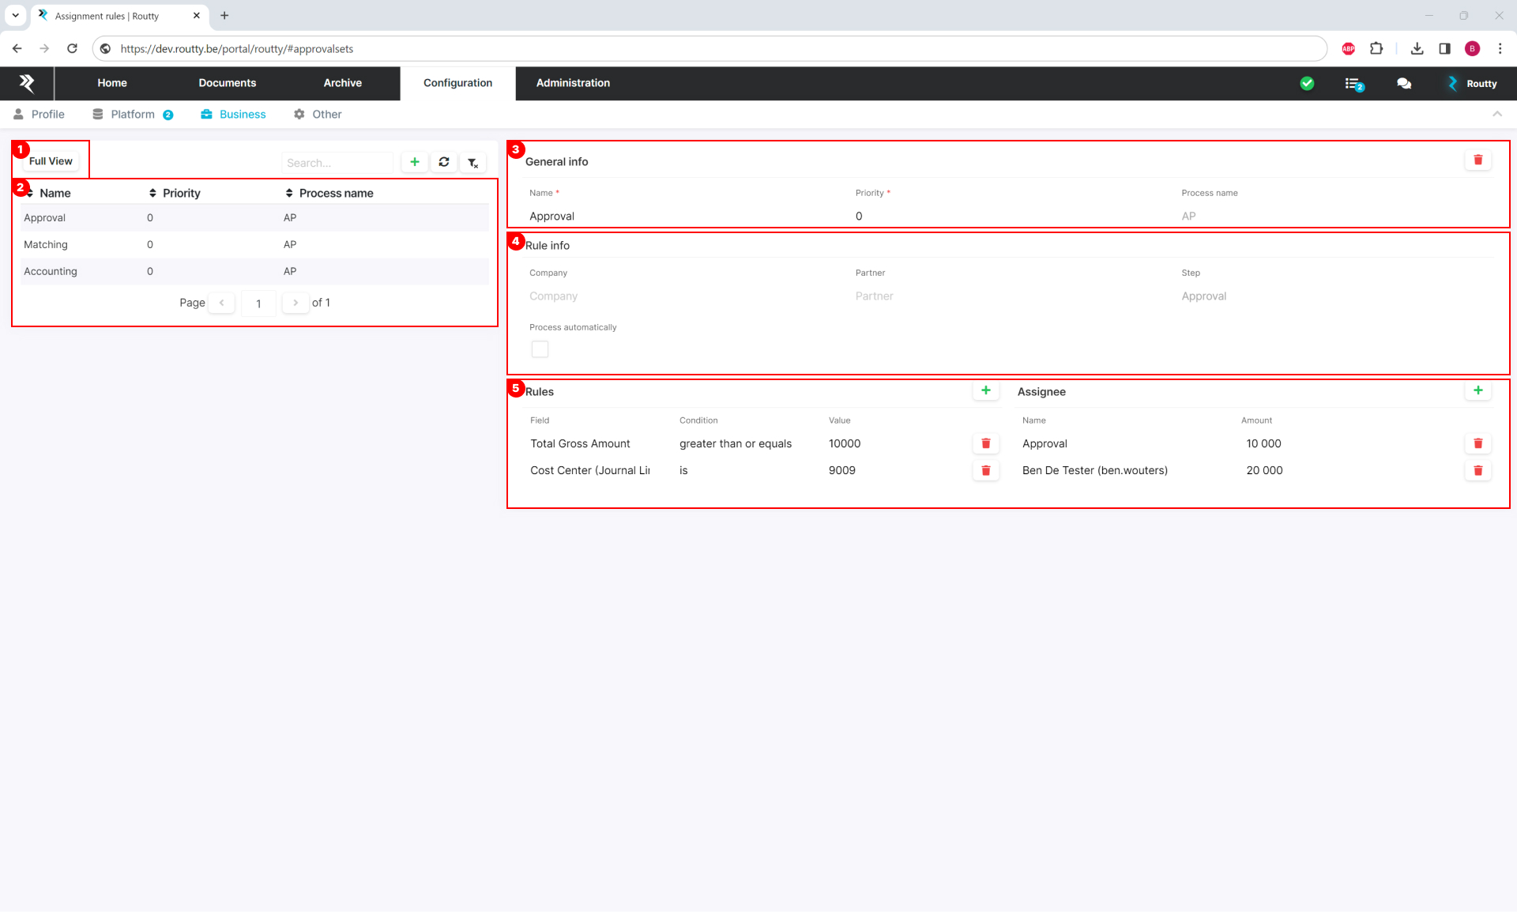The image size is (1517, 912).
Task: Select the Matching row in the list
Action: [46, 245]
